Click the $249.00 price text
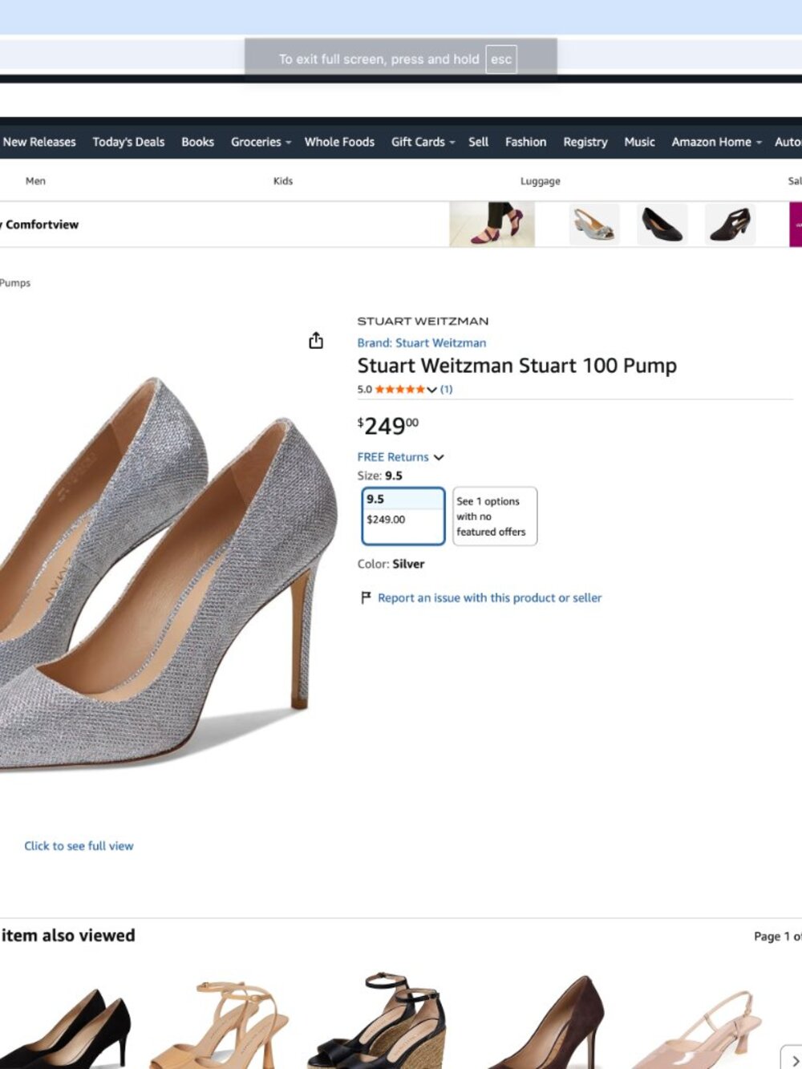Image resolution: width=802 pixels, height=1069 pixels. click(388, 425)
